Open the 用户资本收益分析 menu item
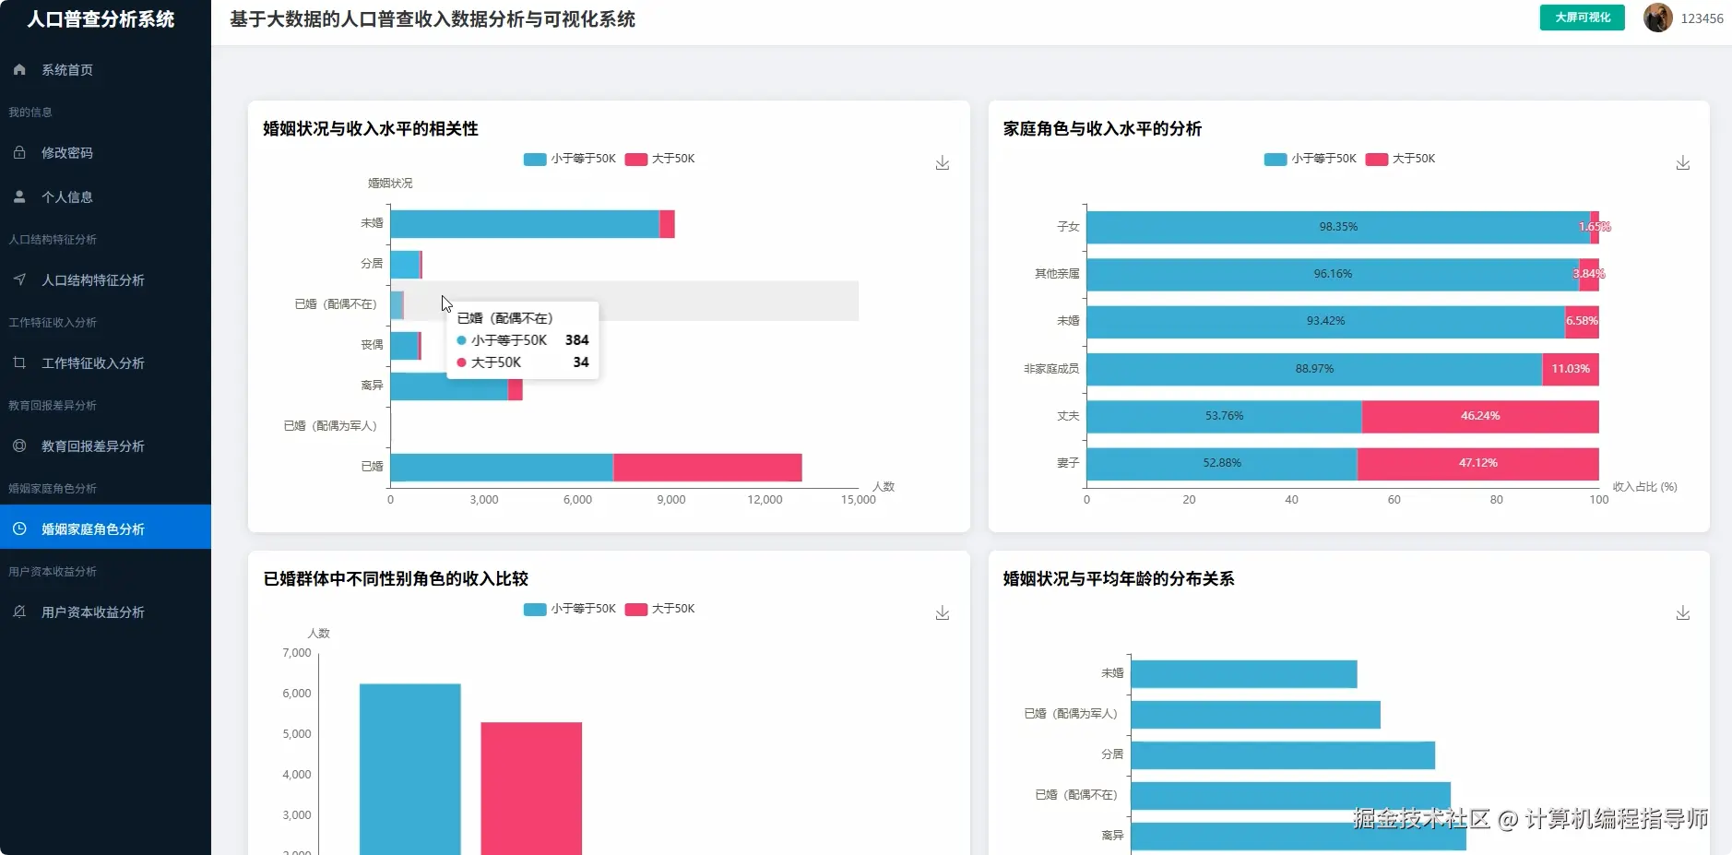The image size is (1732, 855). 105,612
